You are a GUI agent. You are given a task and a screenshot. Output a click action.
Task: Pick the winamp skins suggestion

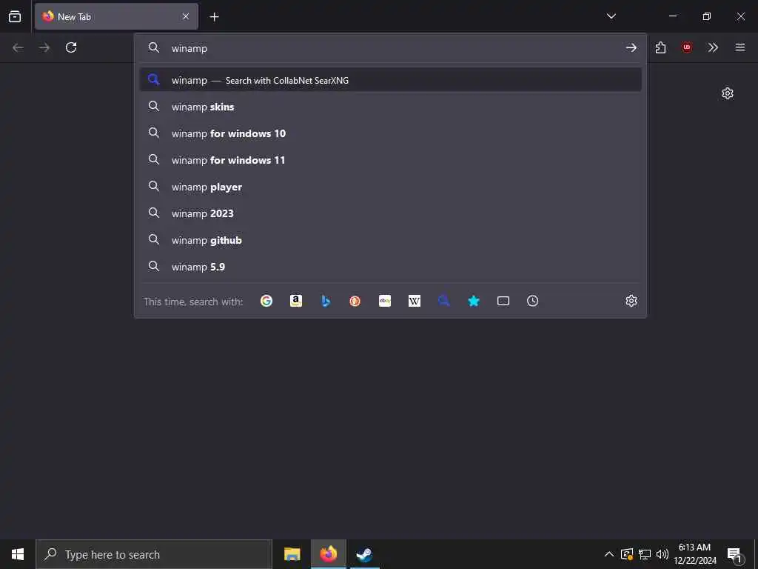391,107
